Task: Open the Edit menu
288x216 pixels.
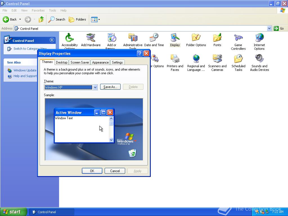Action: point(14,10)
